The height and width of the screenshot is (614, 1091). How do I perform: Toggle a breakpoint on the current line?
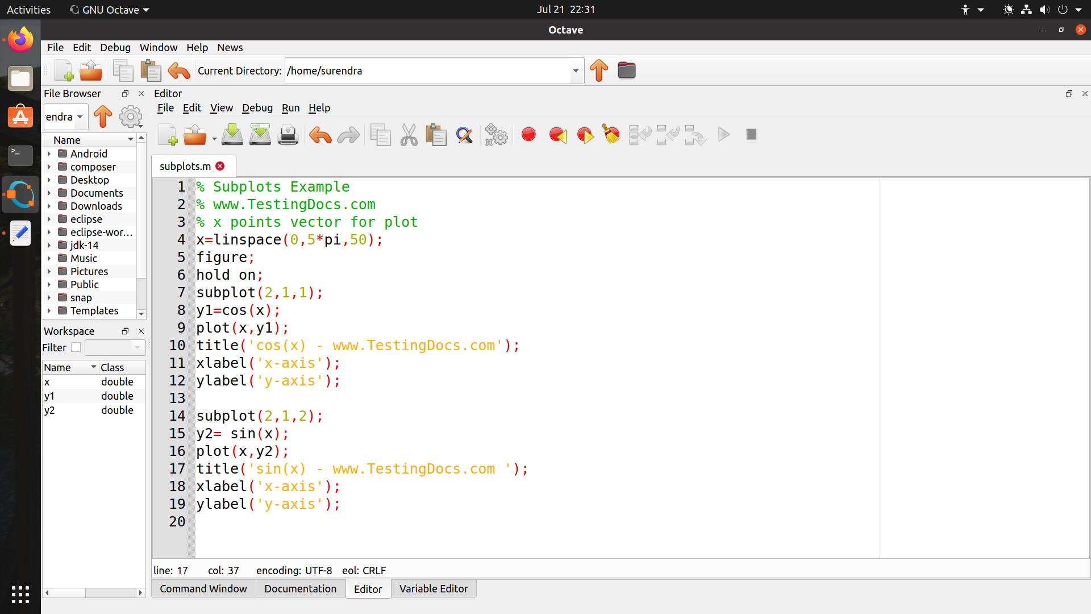(528, 135)
